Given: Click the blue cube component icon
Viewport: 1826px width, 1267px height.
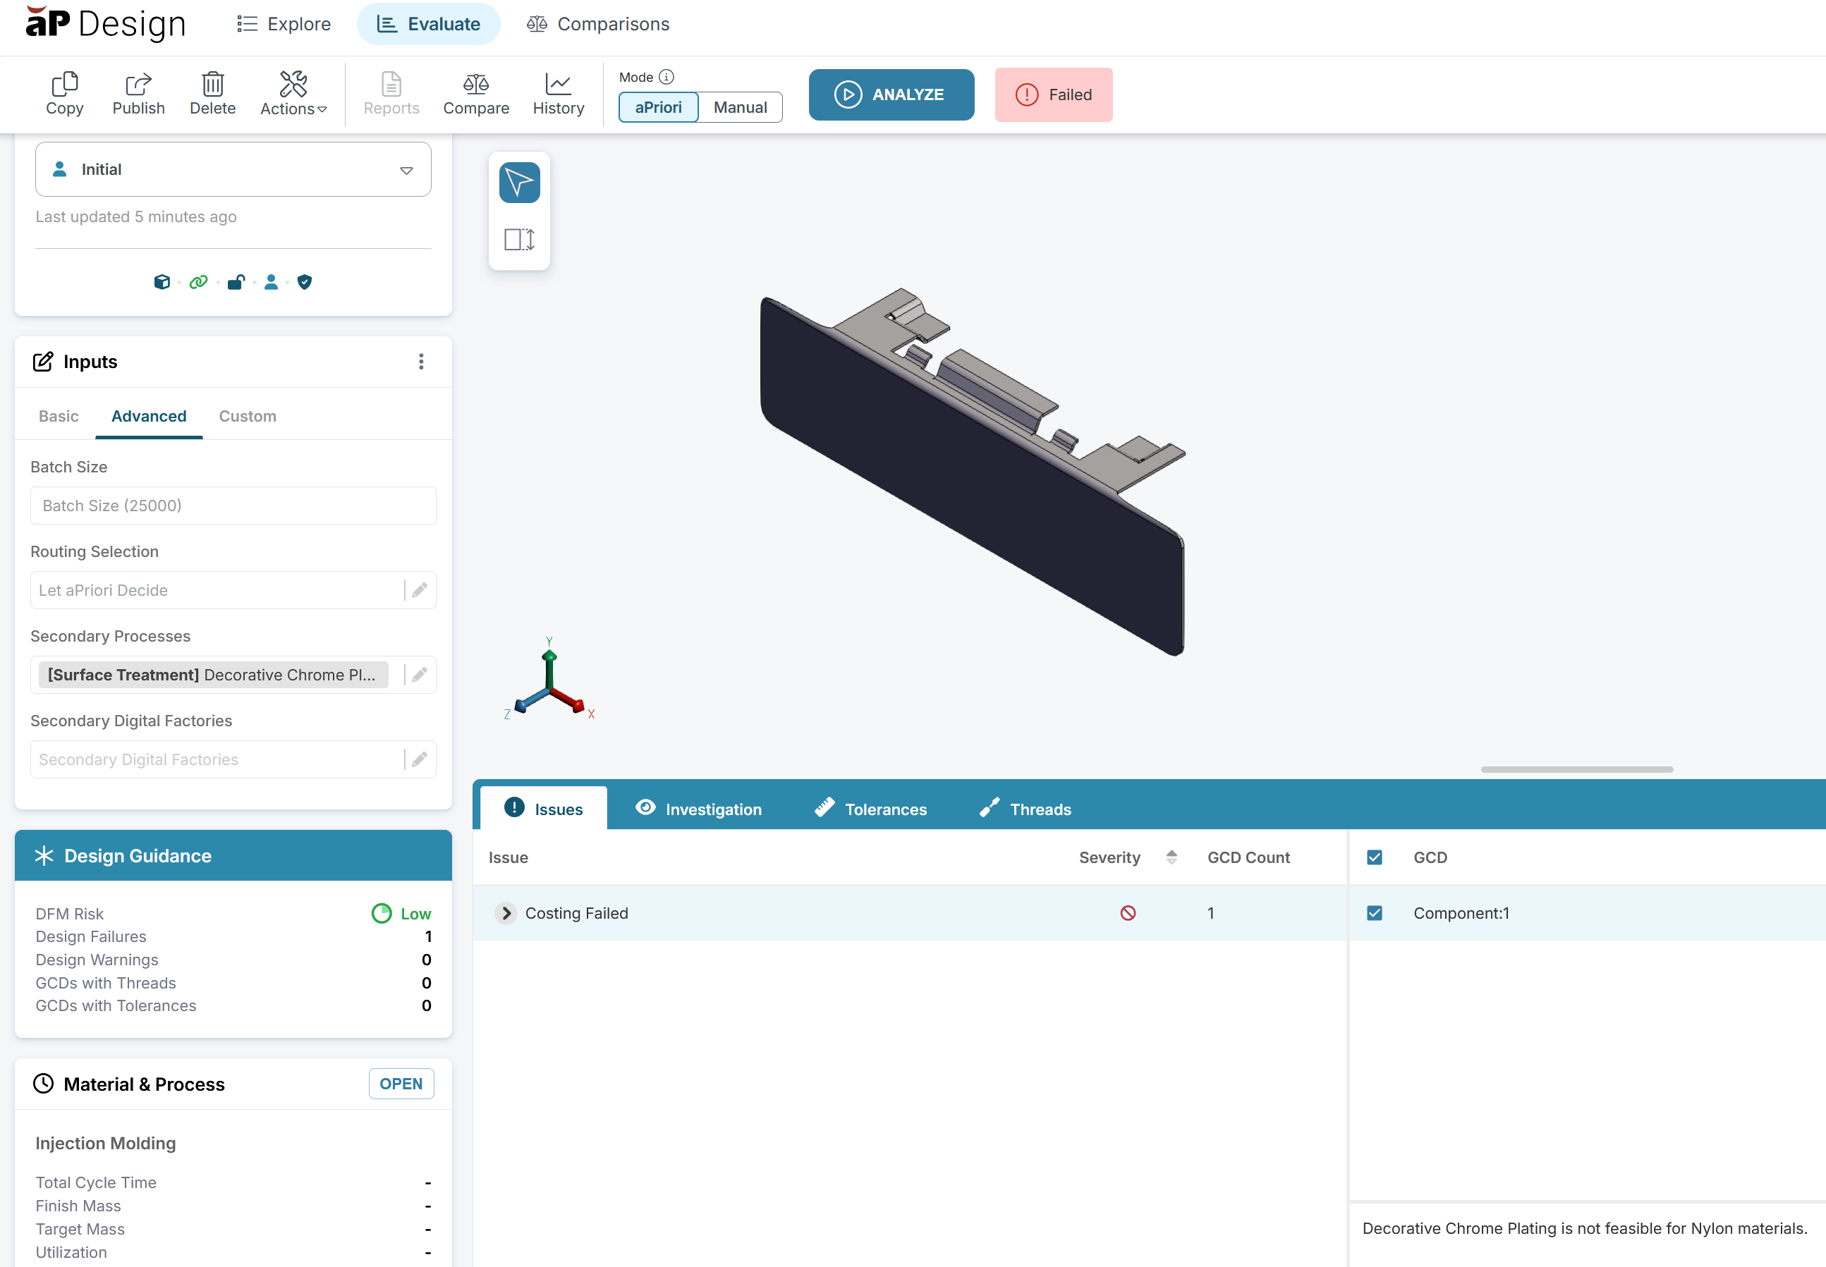Looking at the screenshot, I should point(162,282).
